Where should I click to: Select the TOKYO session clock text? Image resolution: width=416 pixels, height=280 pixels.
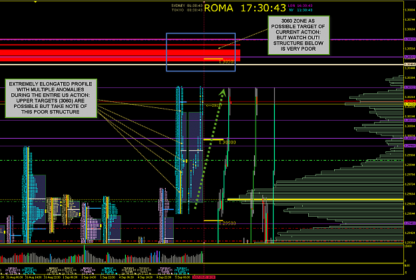tap(187, 10)
